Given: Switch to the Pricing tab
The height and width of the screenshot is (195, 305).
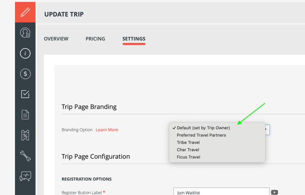Looking at the screenshot, I should click(95, 39).
